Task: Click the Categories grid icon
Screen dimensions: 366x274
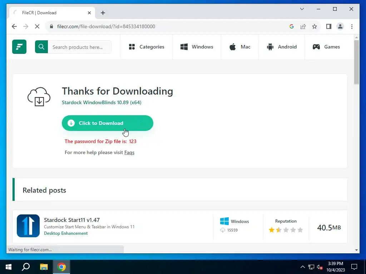Action: (132, 47)
